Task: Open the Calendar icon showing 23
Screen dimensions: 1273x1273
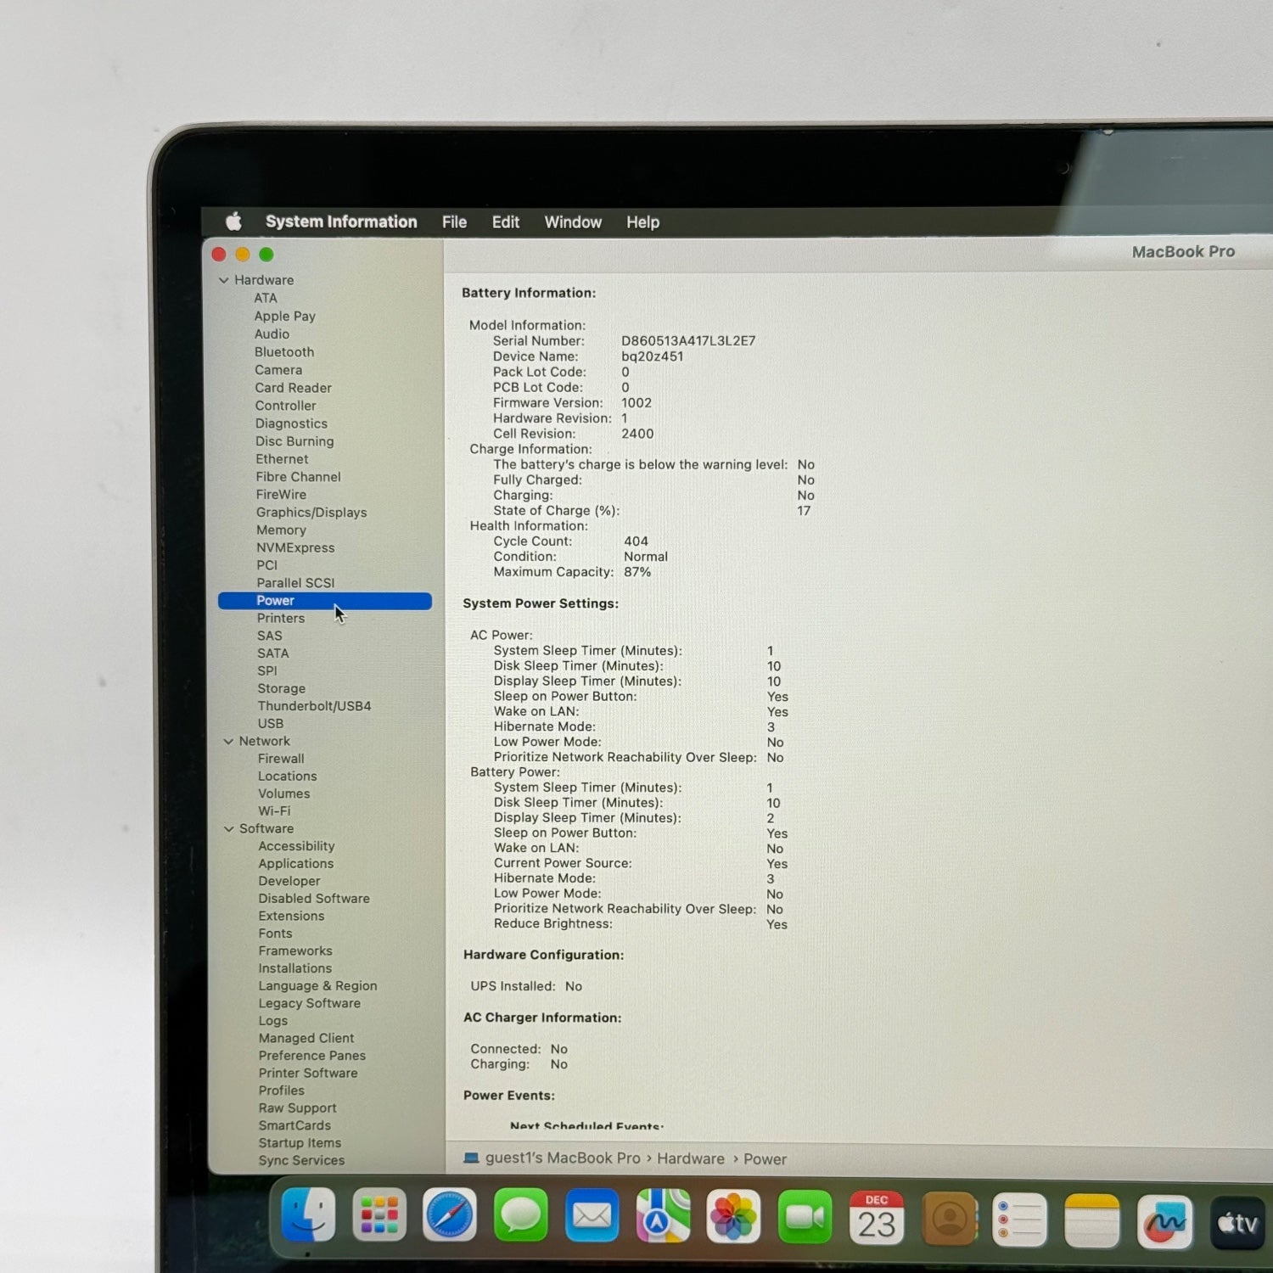Action: (876, 1220)
